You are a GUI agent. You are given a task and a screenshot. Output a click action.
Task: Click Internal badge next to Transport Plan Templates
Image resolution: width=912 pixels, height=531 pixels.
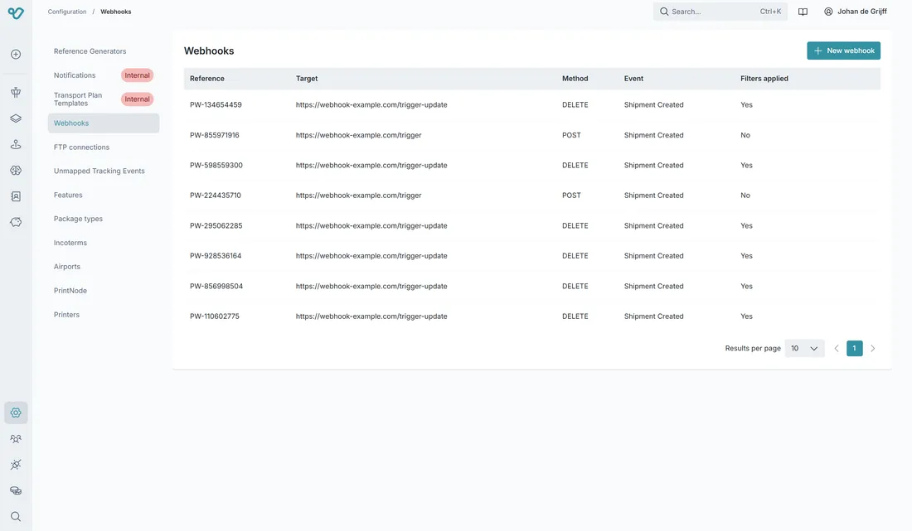(138, 99)
